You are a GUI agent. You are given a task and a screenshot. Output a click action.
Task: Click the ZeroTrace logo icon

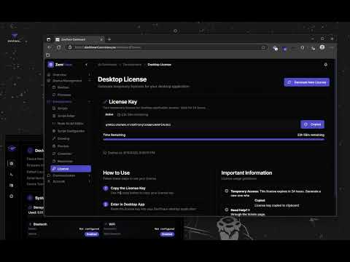coord(50,65)
